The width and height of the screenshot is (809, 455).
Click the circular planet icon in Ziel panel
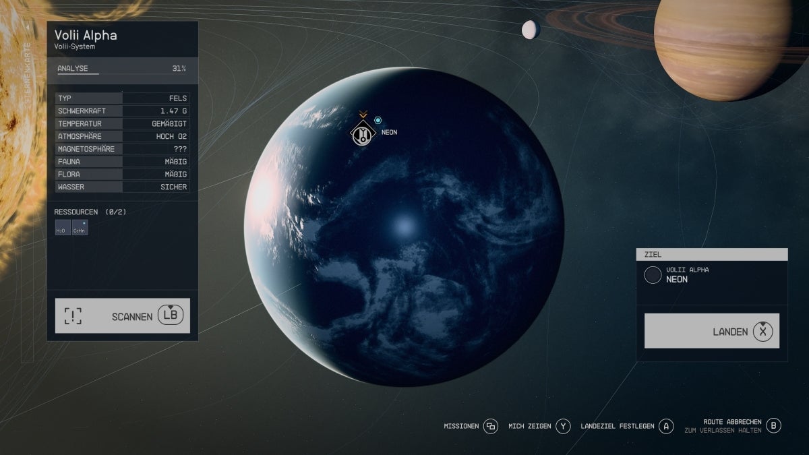[x=653, y=275]
